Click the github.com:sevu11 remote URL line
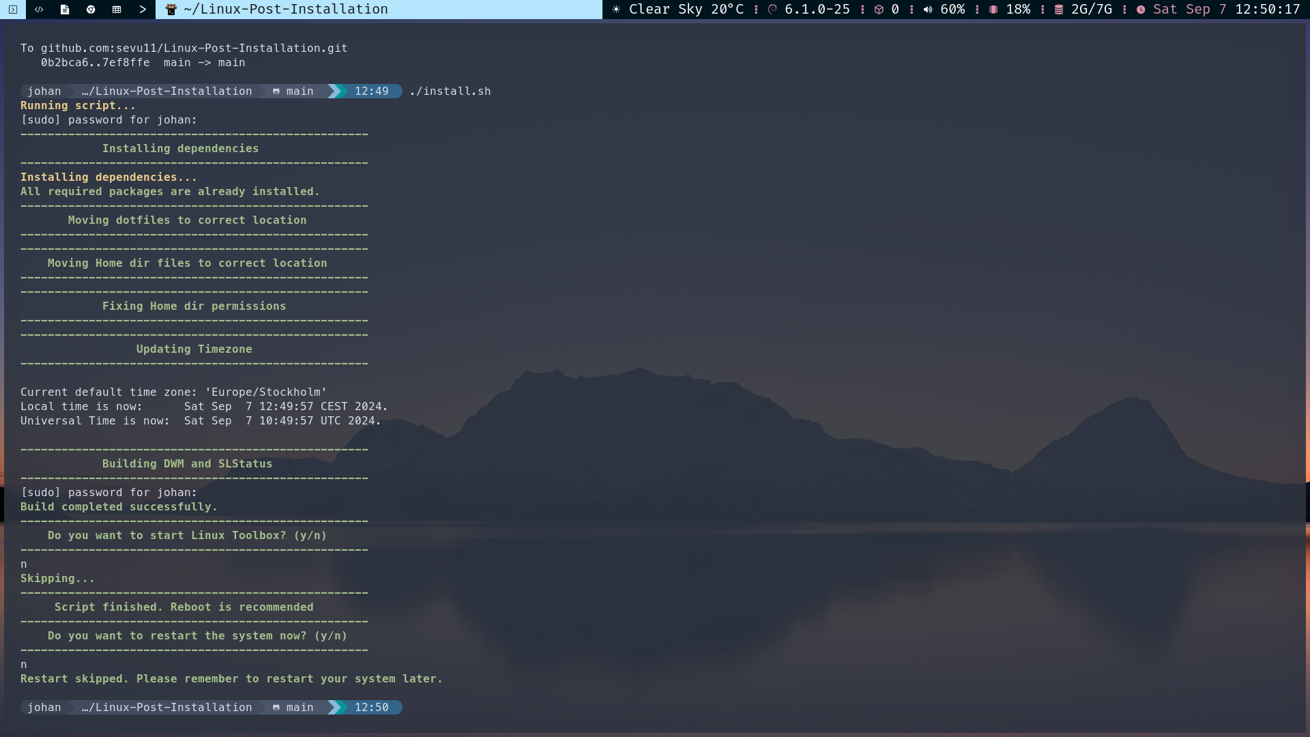 pos(184,48)
